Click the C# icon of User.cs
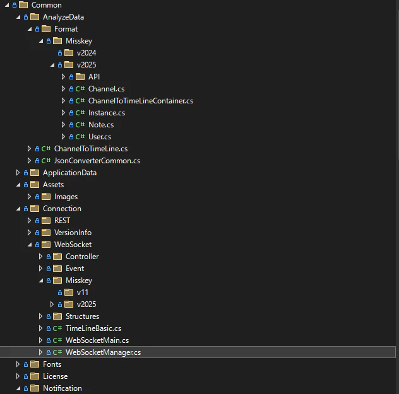Viewport: 399px width, 394px height. click(80, 137)
